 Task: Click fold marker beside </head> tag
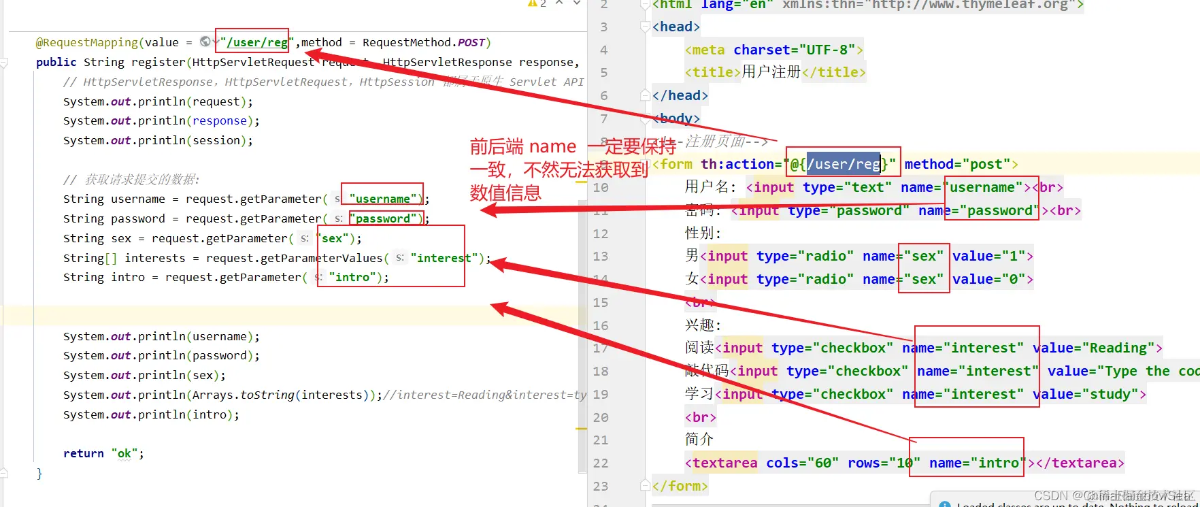(646, 95)
